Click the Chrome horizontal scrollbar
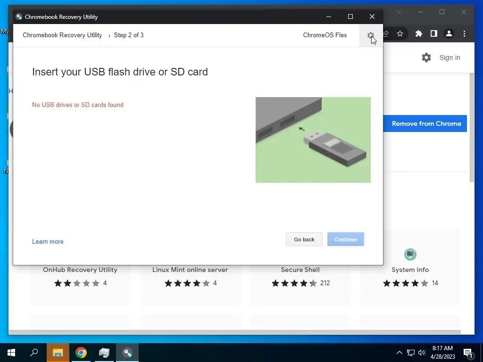 [x=234, y=332]
